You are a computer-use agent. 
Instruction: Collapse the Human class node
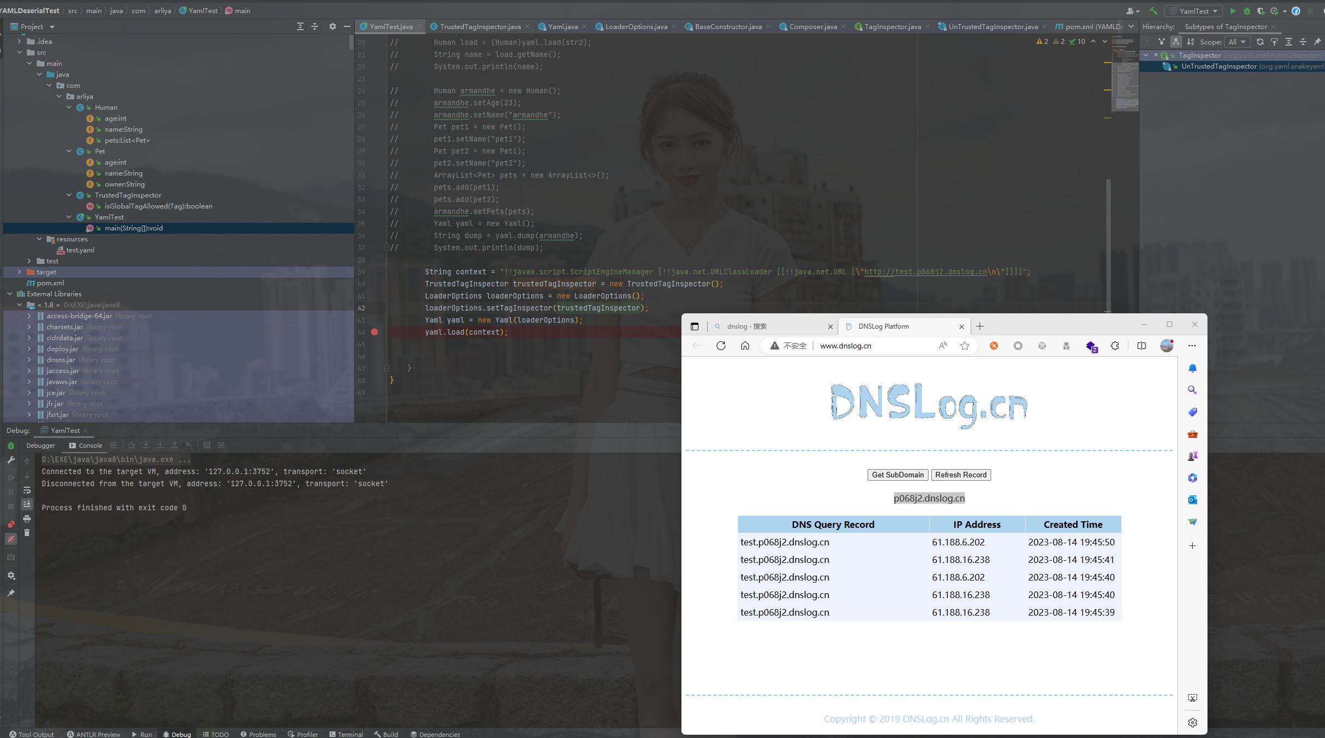pos(69,108)
